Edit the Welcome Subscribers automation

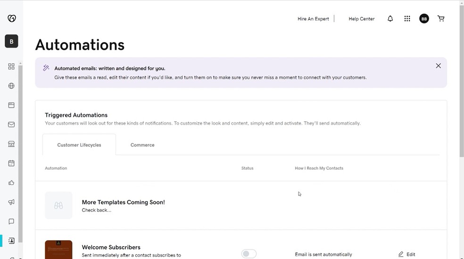pos(407,254)
